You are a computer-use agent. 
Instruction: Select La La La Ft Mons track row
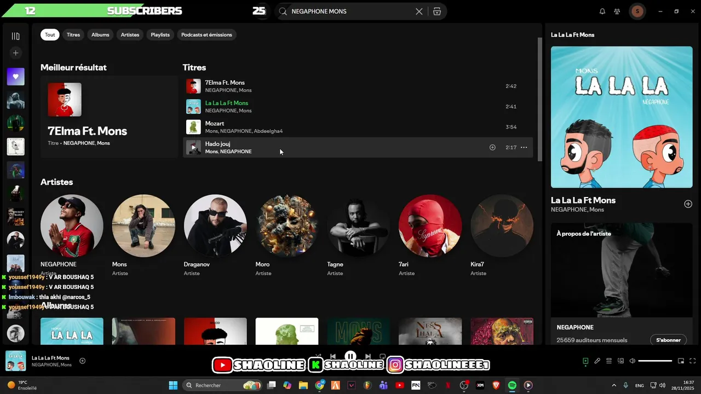point(358,107)
